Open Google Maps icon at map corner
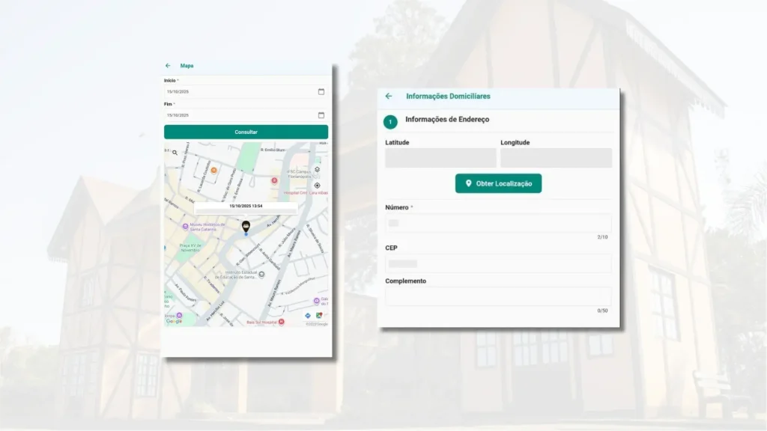The image size is (767, 431). click(x=320, y=316)
